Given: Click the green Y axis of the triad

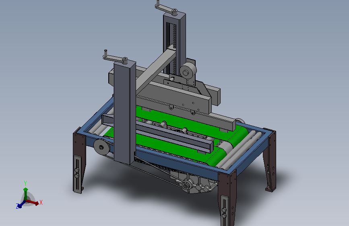Looking at the screenshot, I should [x=25, y=192].
